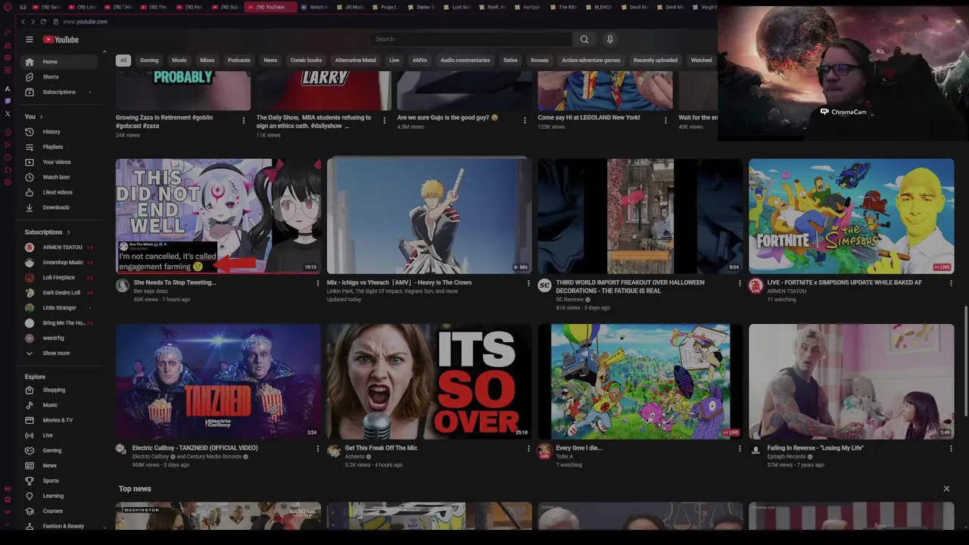Click the search magnifier button
This screenshot has height=545, width=969.
[584, 39]
